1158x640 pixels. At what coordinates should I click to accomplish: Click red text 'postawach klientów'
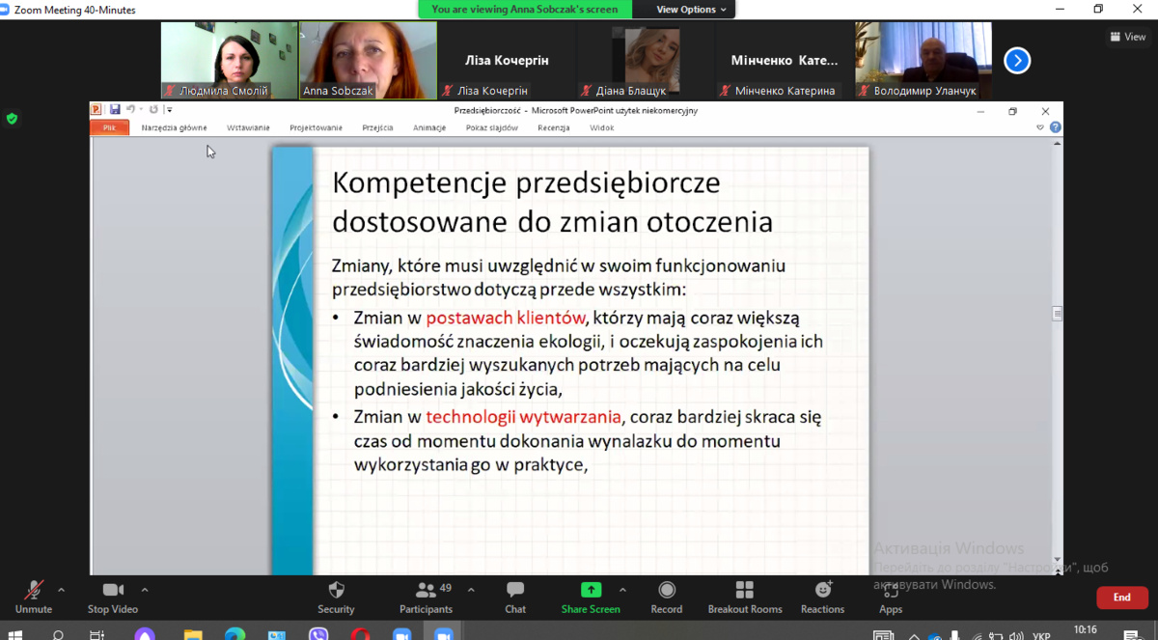point(506,318)
